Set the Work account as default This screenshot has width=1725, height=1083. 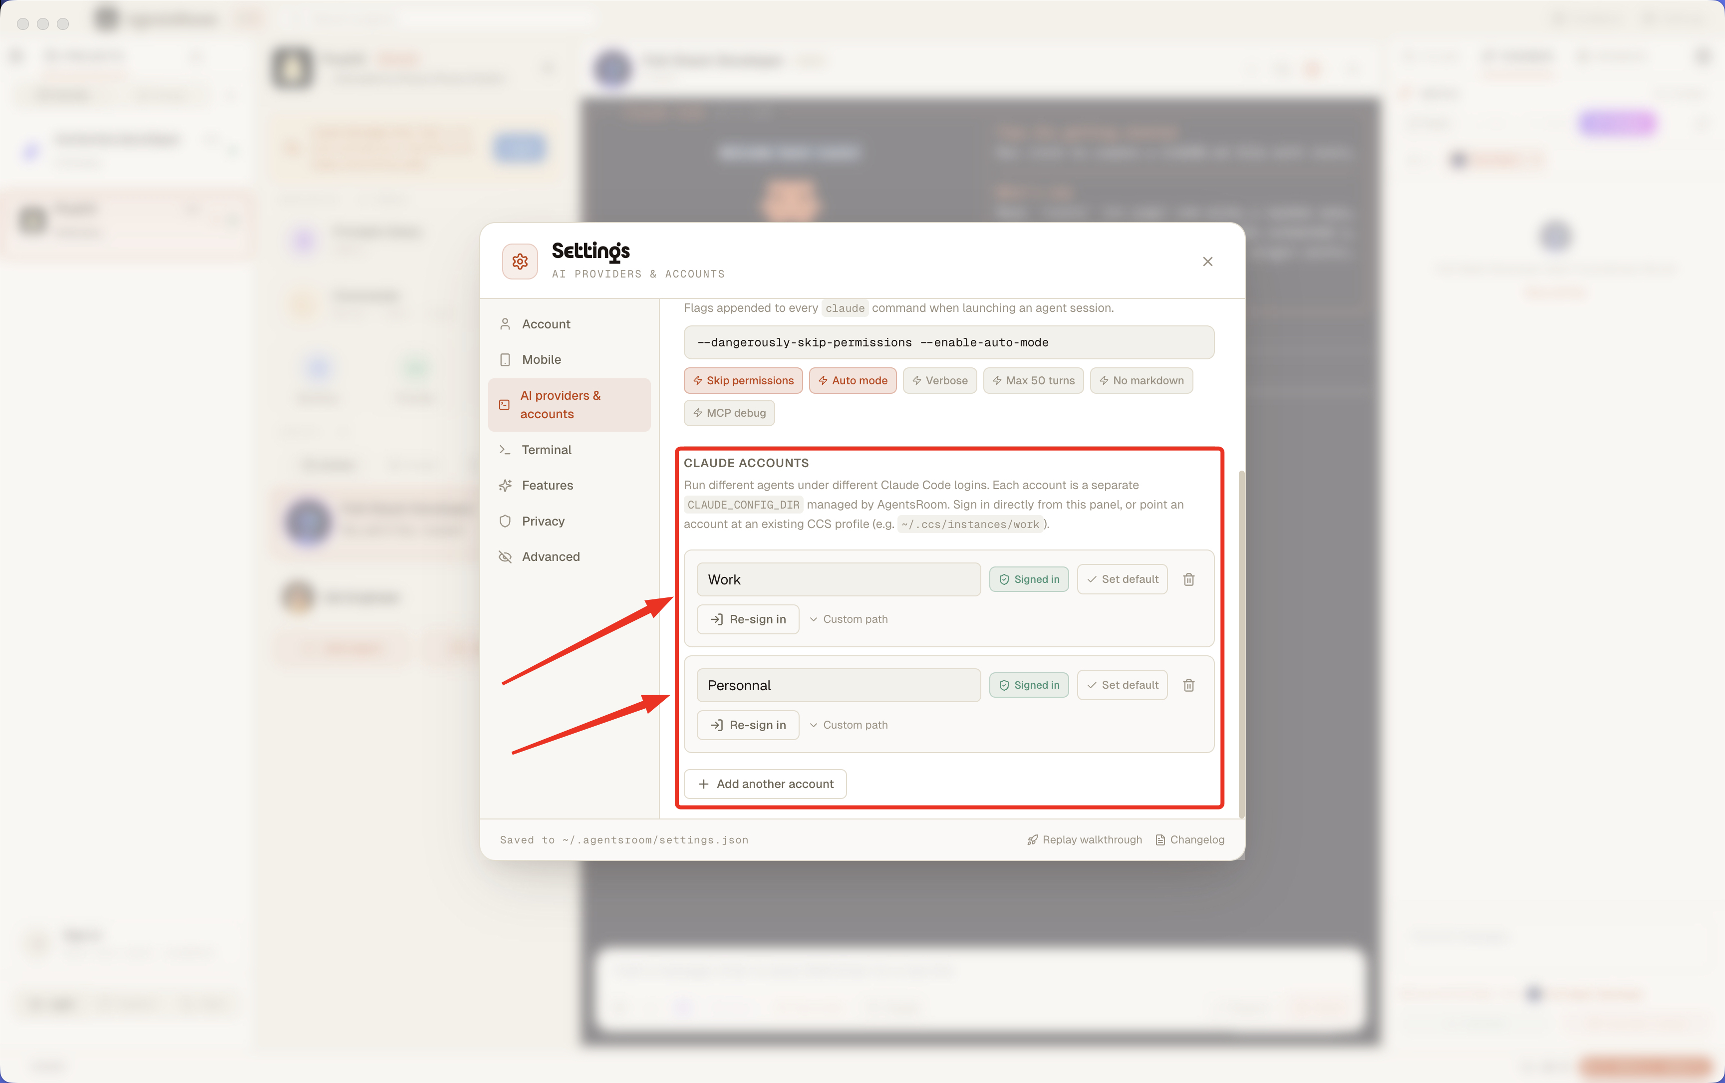1122,579
